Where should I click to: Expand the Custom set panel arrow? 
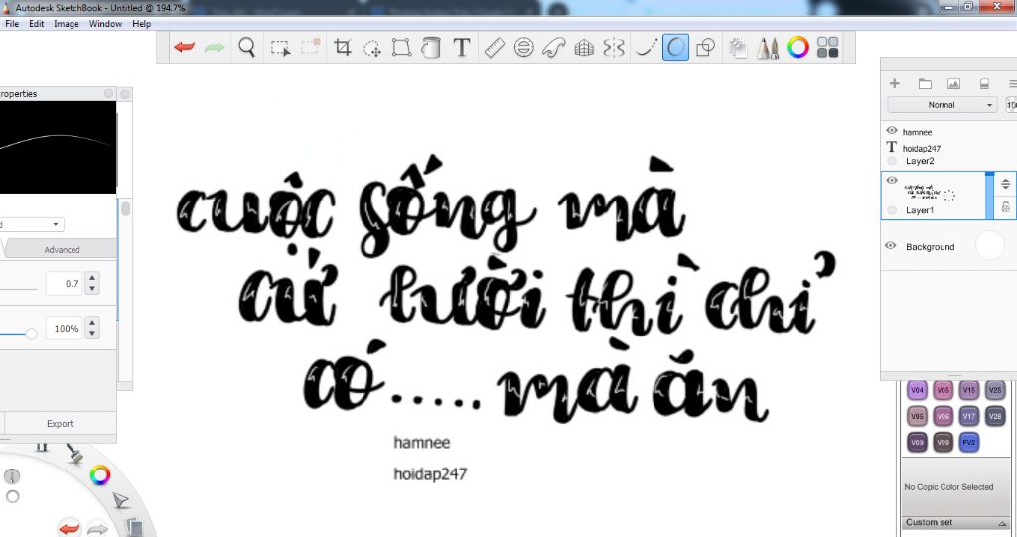1003,523
